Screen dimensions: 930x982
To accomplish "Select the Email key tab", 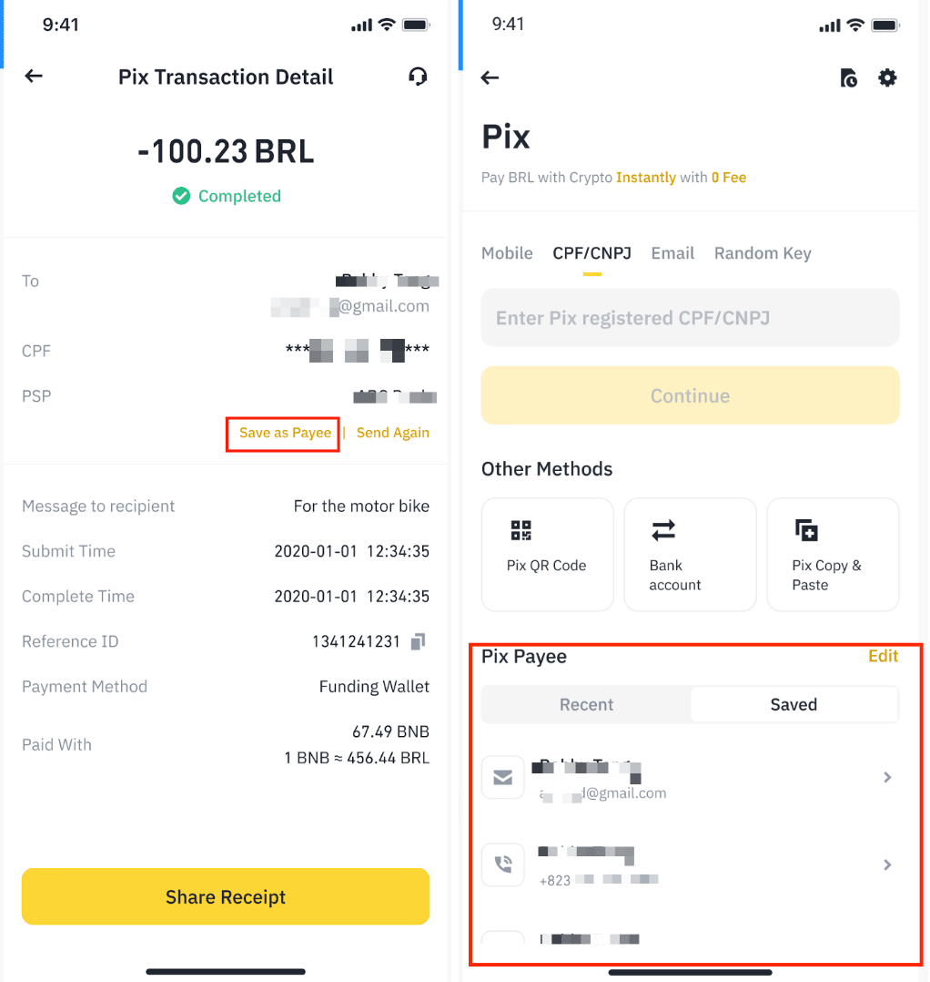I will 672,253.
